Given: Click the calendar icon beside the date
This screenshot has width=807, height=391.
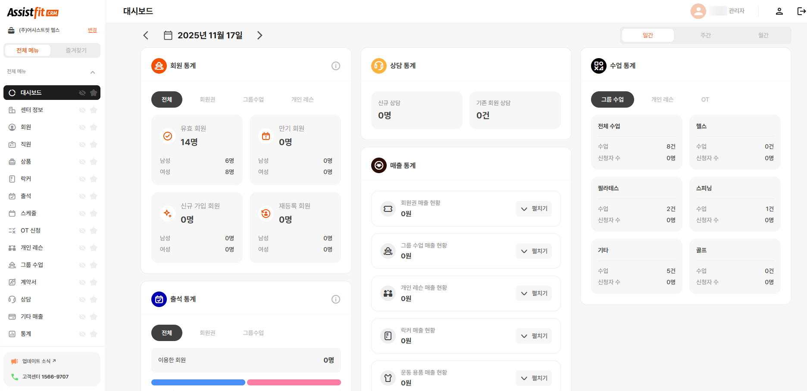Looking at the screenshot, I should tap(168, 35).
